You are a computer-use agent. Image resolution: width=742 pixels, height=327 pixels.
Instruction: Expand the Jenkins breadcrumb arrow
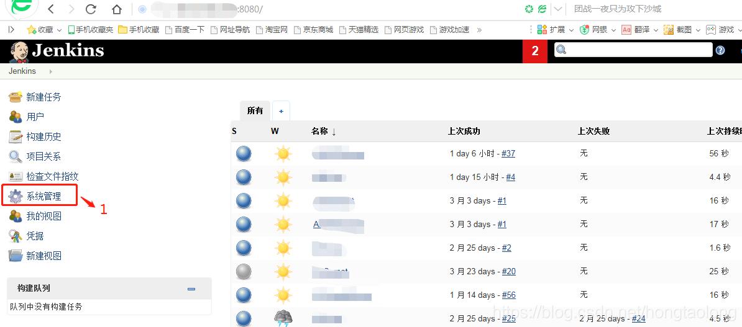point(50,71)
